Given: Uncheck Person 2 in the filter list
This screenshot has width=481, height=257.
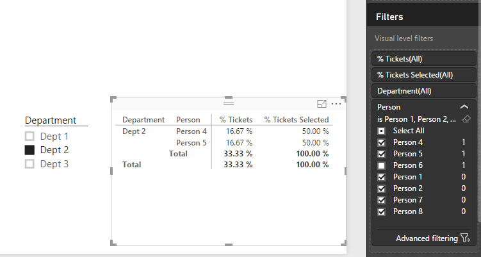Looking at the screenshot, I should [x=381, y=188].
